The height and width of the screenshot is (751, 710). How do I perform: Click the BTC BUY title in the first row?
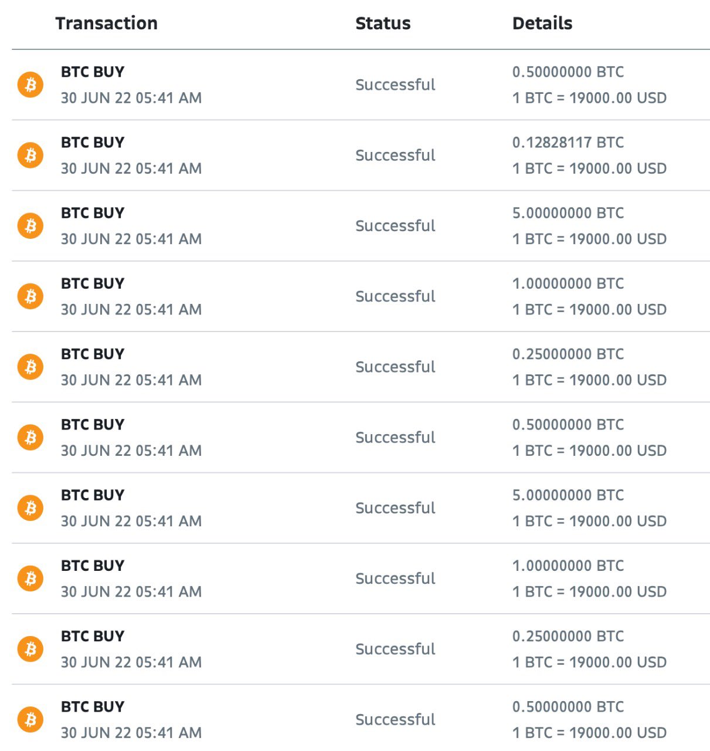93,72
